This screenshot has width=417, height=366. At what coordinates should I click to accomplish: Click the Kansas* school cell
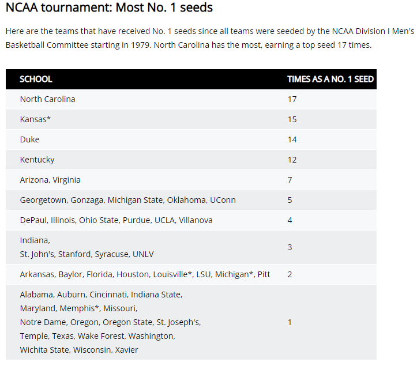point(35,119)
